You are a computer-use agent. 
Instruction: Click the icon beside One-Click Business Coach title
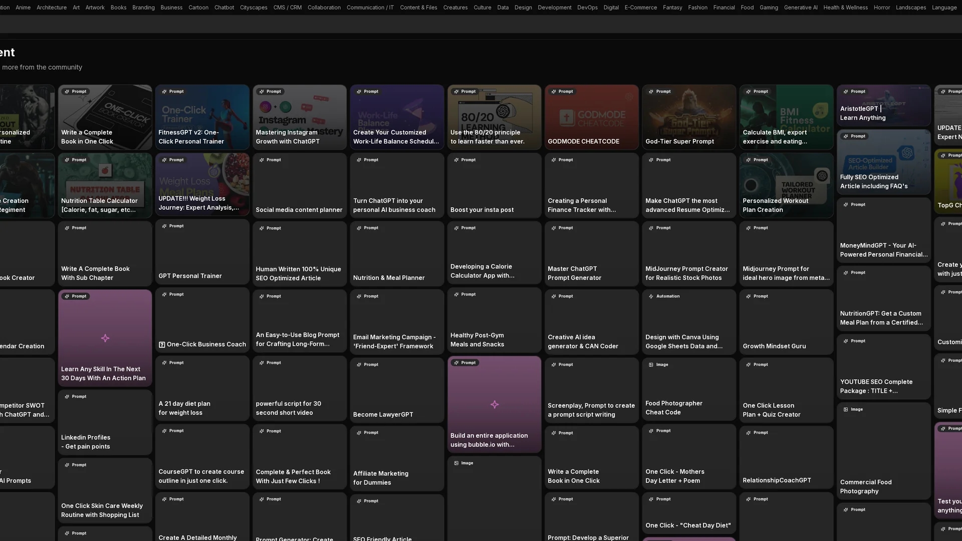coord(162,345)
